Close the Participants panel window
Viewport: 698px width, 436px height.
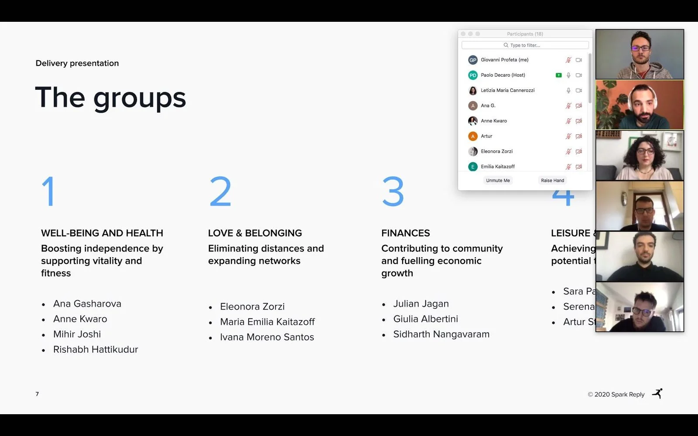click(x=463, y=34)
